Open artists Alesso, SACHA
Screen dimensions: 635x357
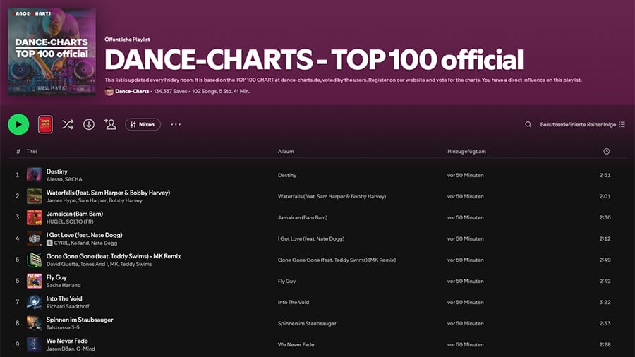pos(64,179)
